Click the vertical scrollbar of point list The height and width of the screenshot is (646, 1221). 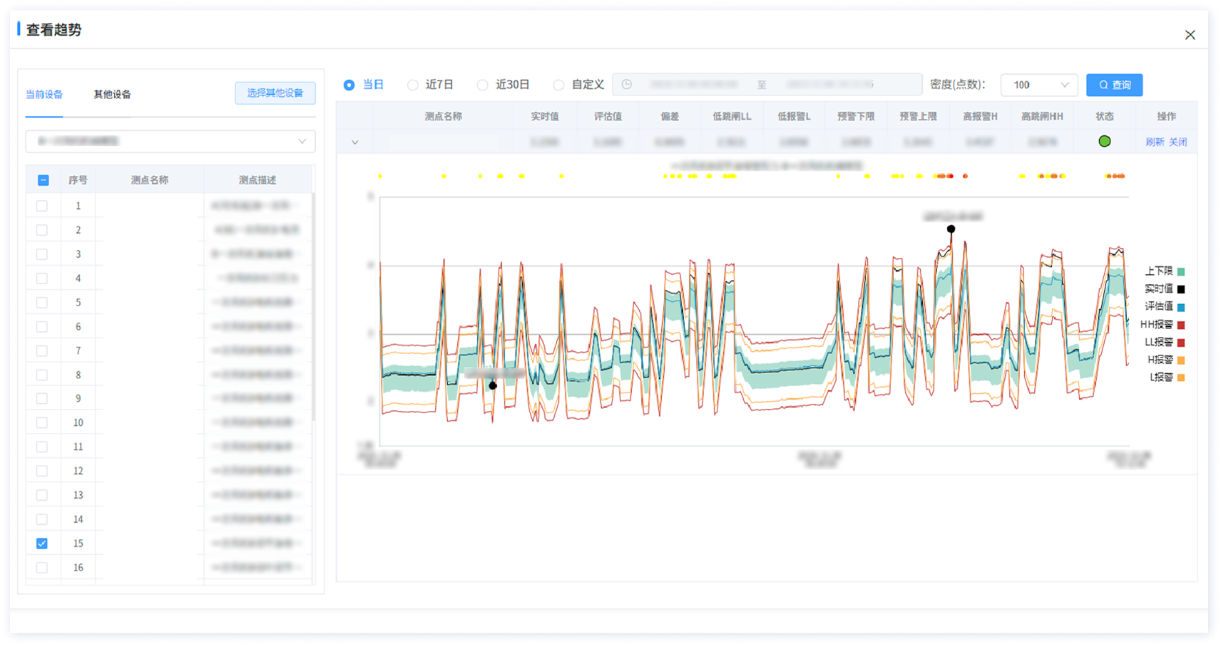click(314, 306)
